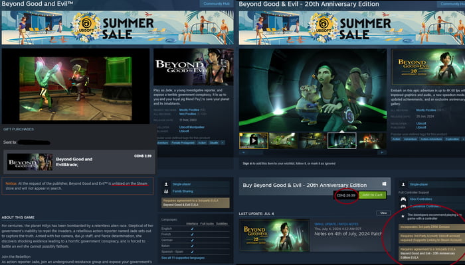Click the Xbox Controllers gamepad icon
Viewport: 465px width, 265px height.
(402, 199)
